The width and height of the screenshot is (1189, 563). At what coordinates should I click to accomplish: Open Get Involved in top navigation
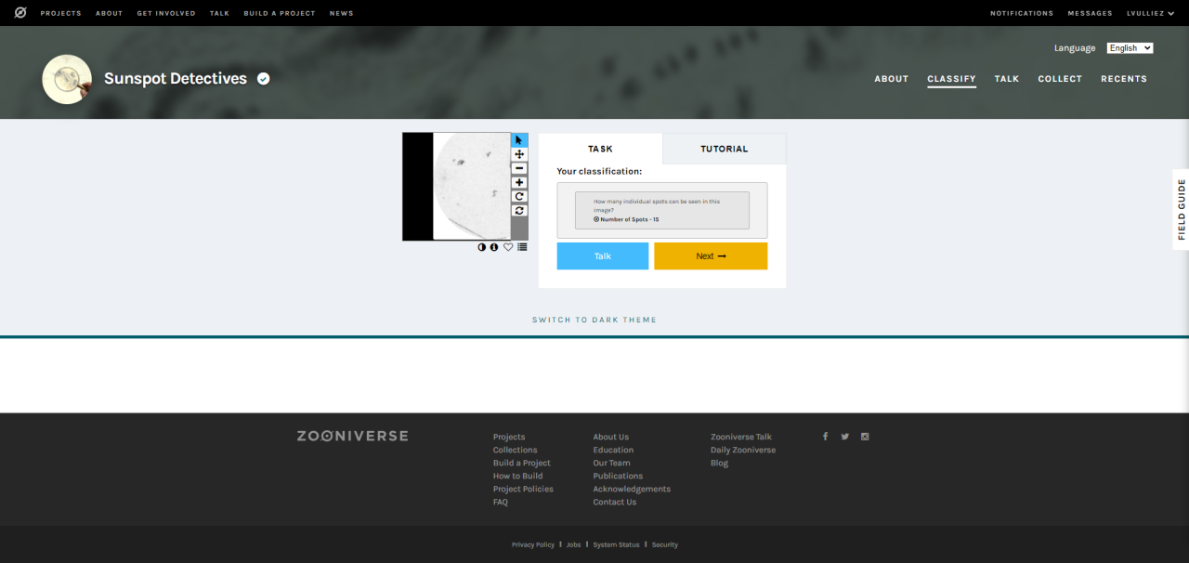[166, 14]
